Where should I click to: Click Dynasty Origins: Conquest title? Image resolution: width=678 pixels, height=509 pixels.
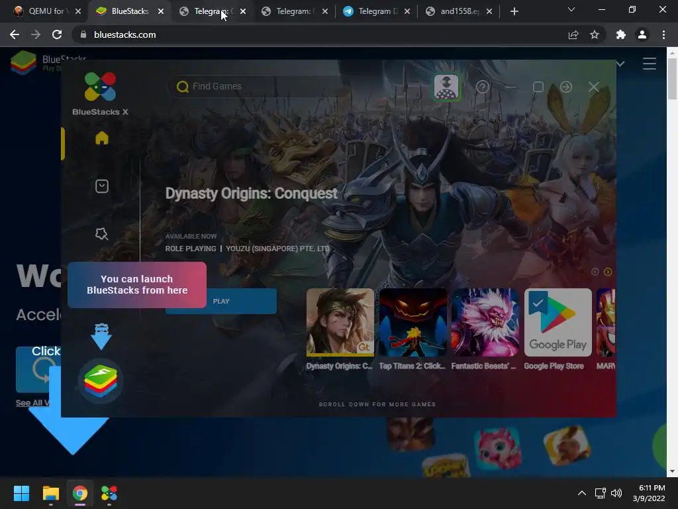click(x=251, y=194)
